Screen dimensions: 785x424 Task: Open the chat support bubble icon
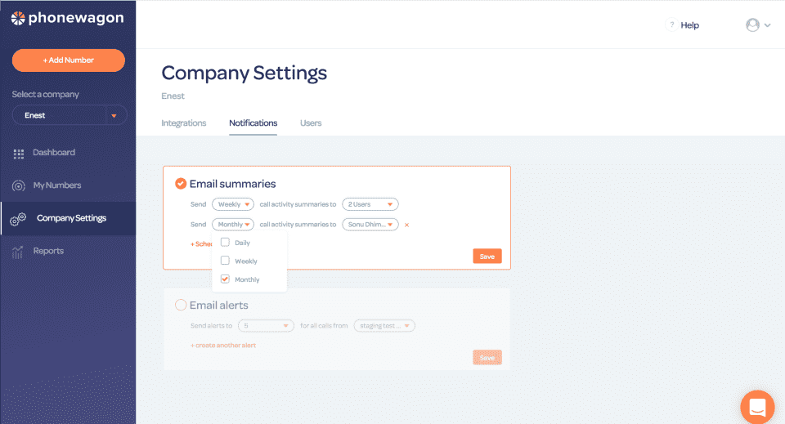click(x=756, y=406)
